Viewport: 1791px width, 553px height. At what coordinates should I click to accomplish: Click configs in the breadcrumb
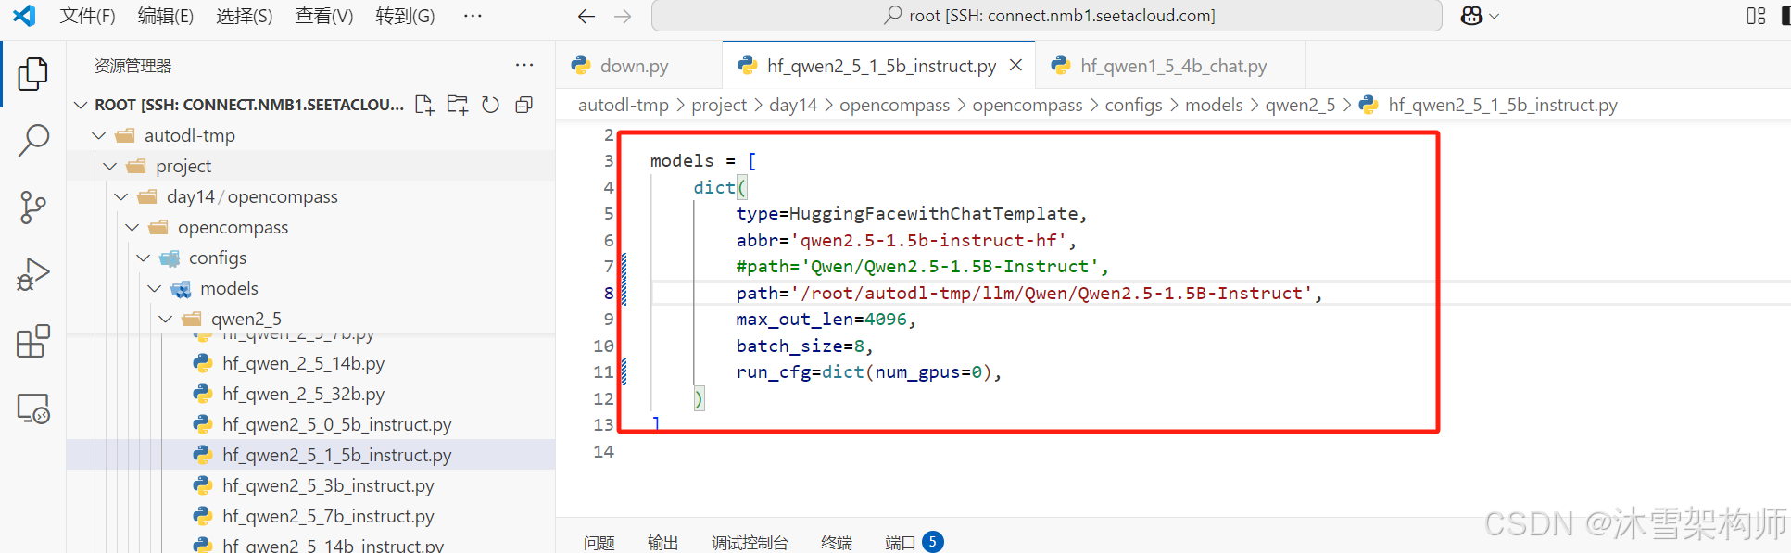1133,105
